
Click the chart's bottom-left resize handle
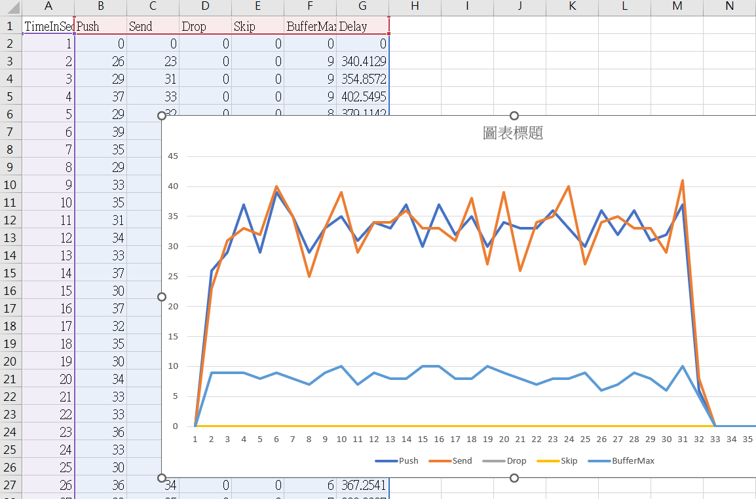162,478
